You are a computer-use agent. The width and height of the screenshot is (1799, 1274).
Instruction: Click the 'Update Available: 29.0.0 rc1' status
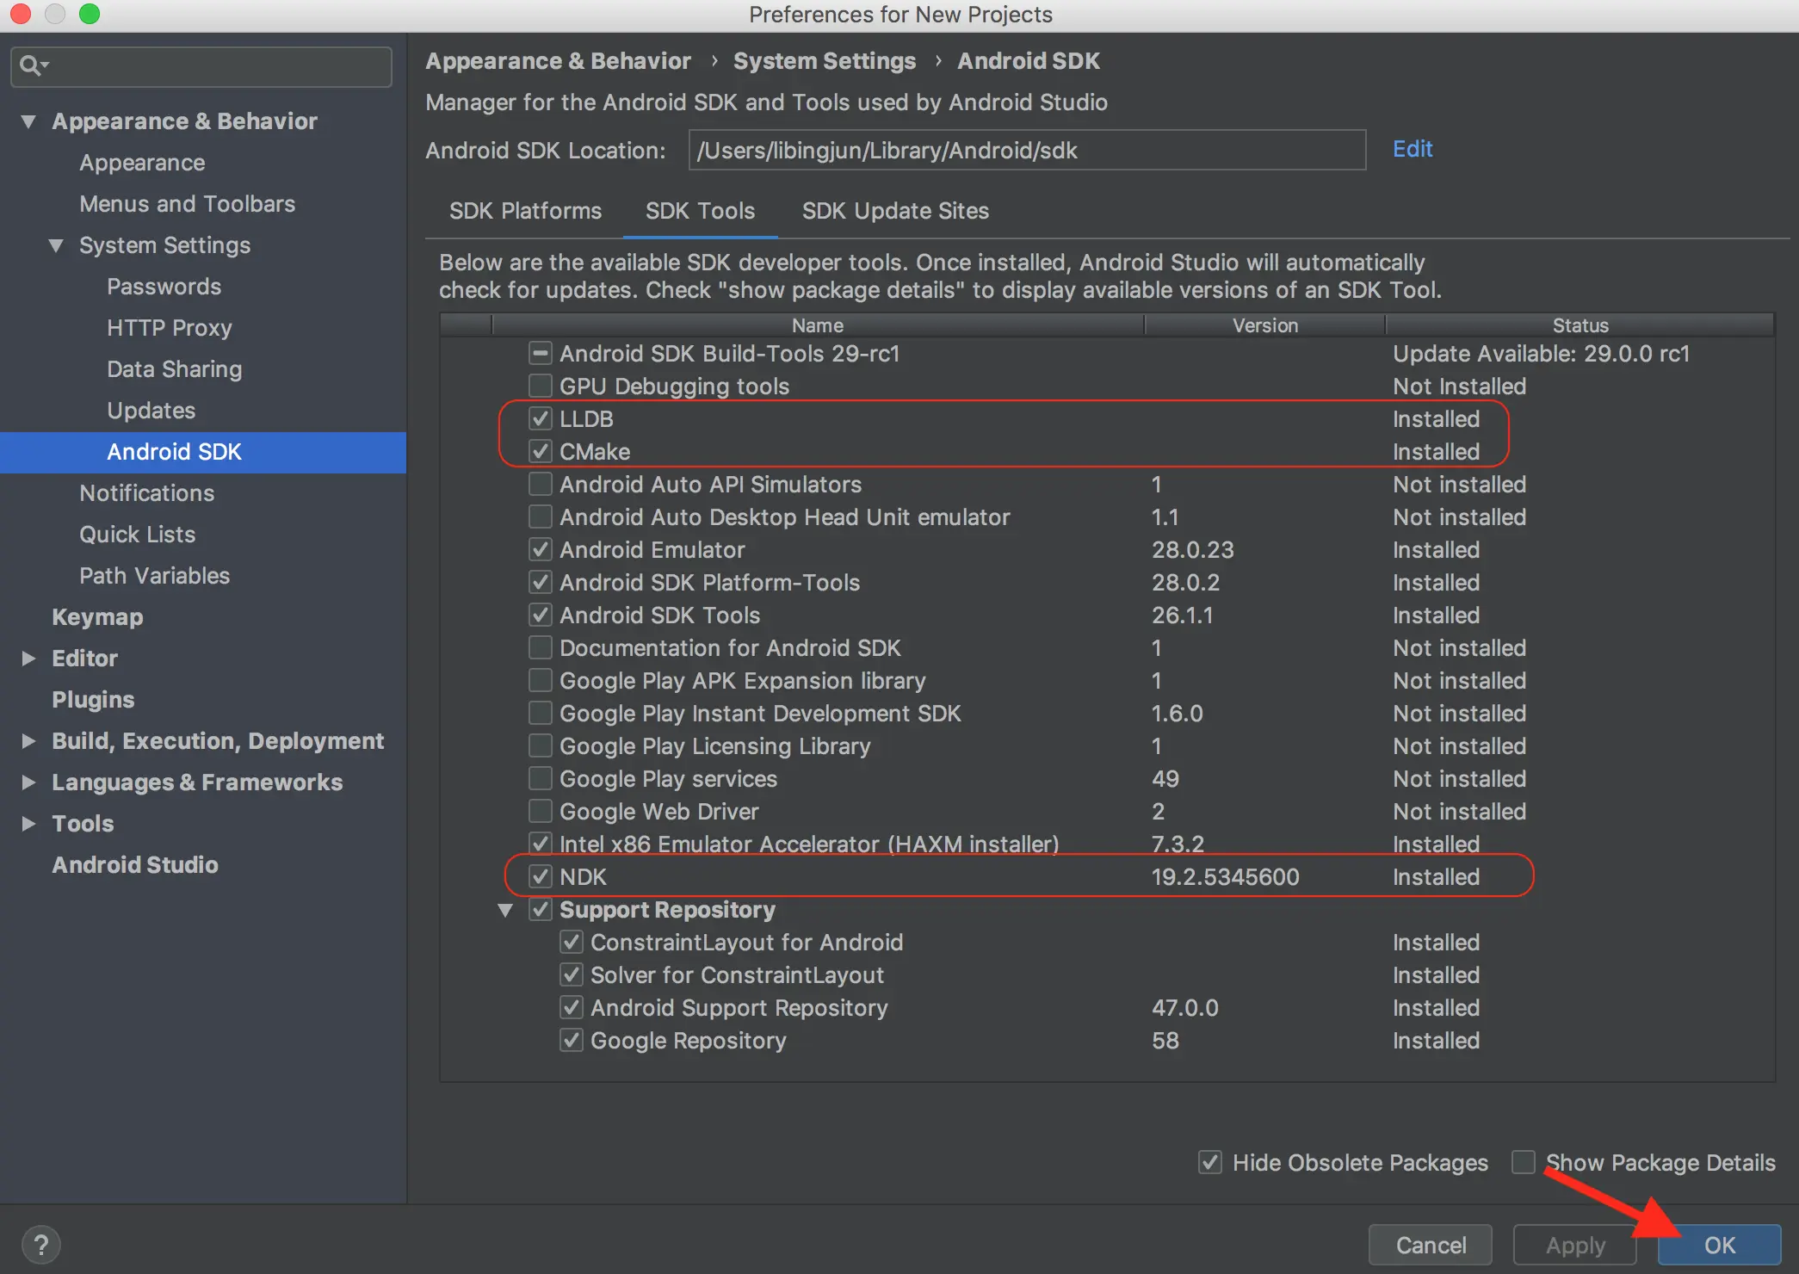[1541, 354]
